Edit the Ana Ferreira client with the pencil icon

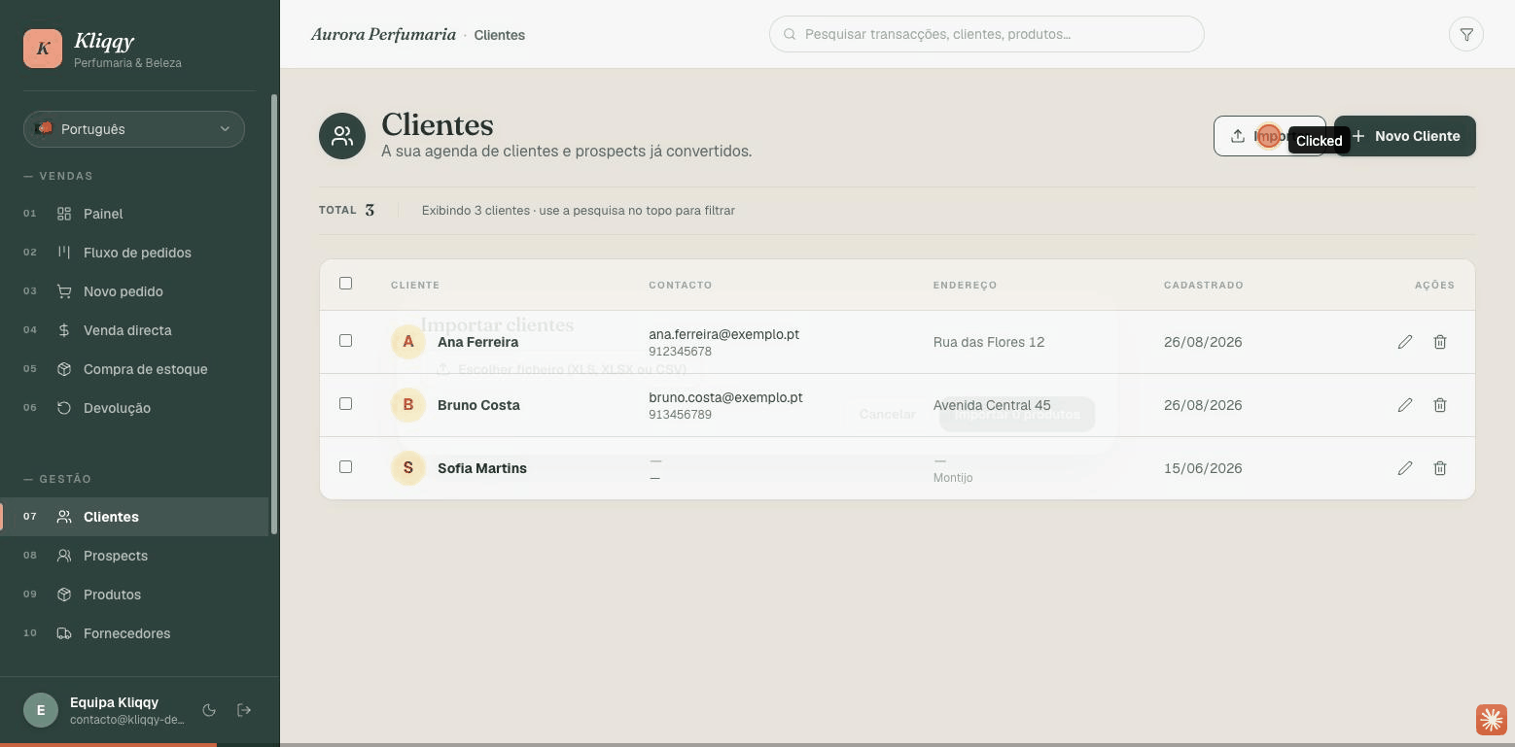[1405, 342]
